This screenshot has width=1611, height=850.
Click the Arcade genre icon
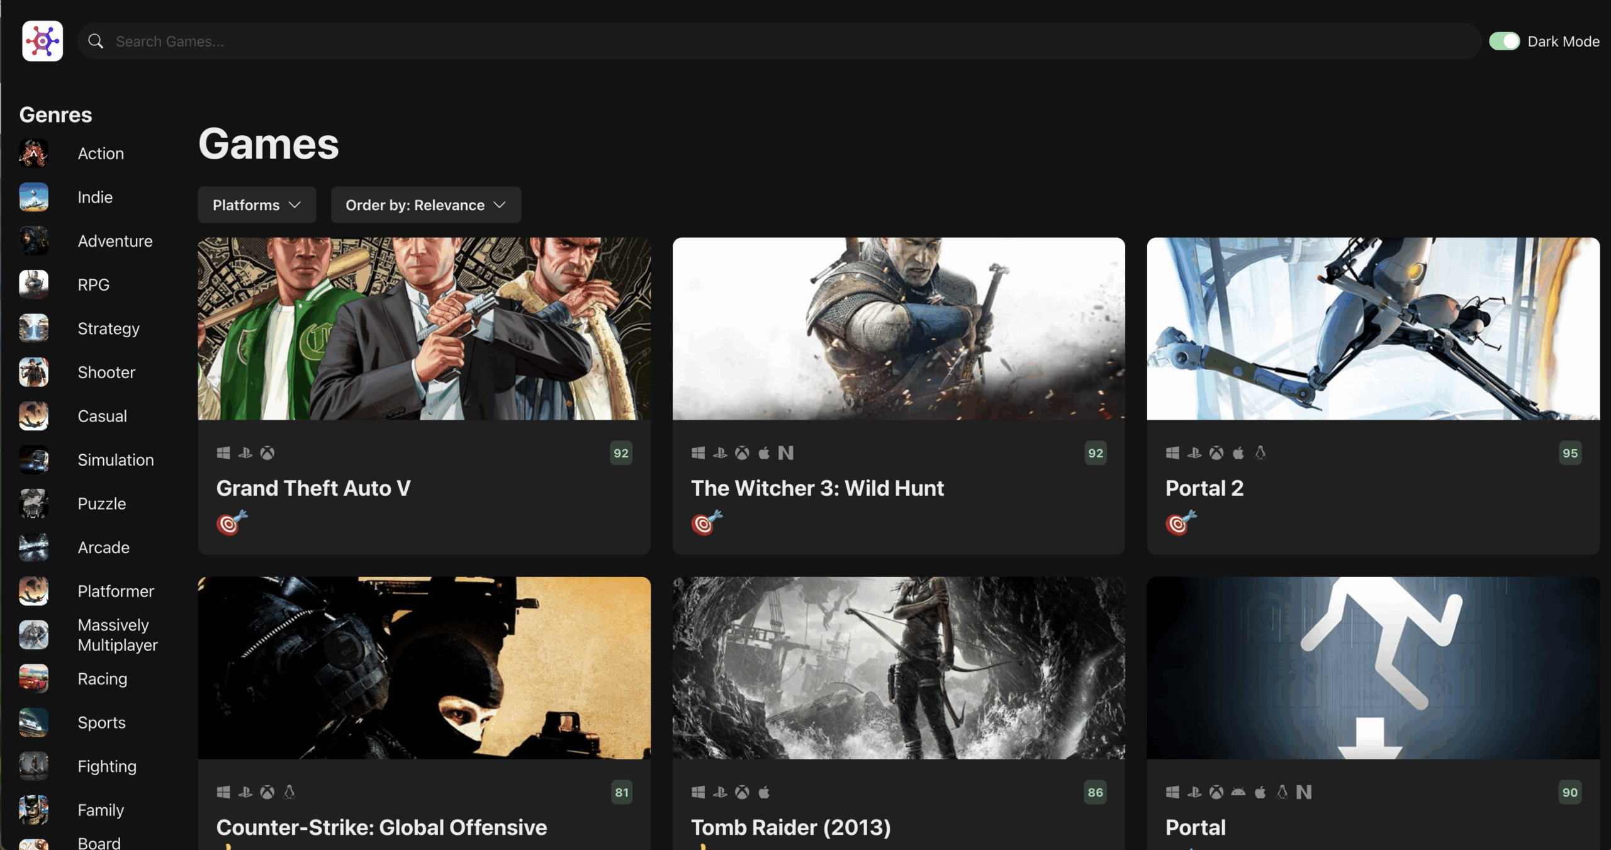(33, 547)
